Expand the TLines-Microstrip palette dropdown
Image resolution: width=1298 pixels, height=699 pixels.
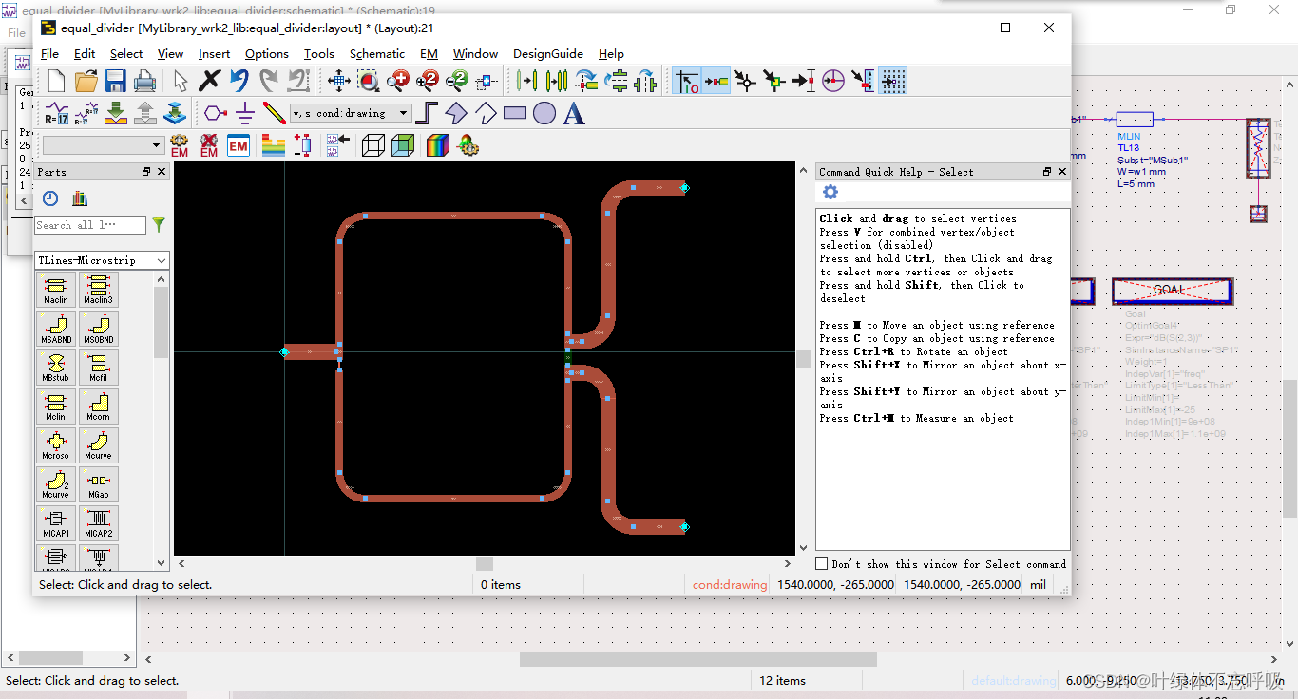(x=102, y=260)
